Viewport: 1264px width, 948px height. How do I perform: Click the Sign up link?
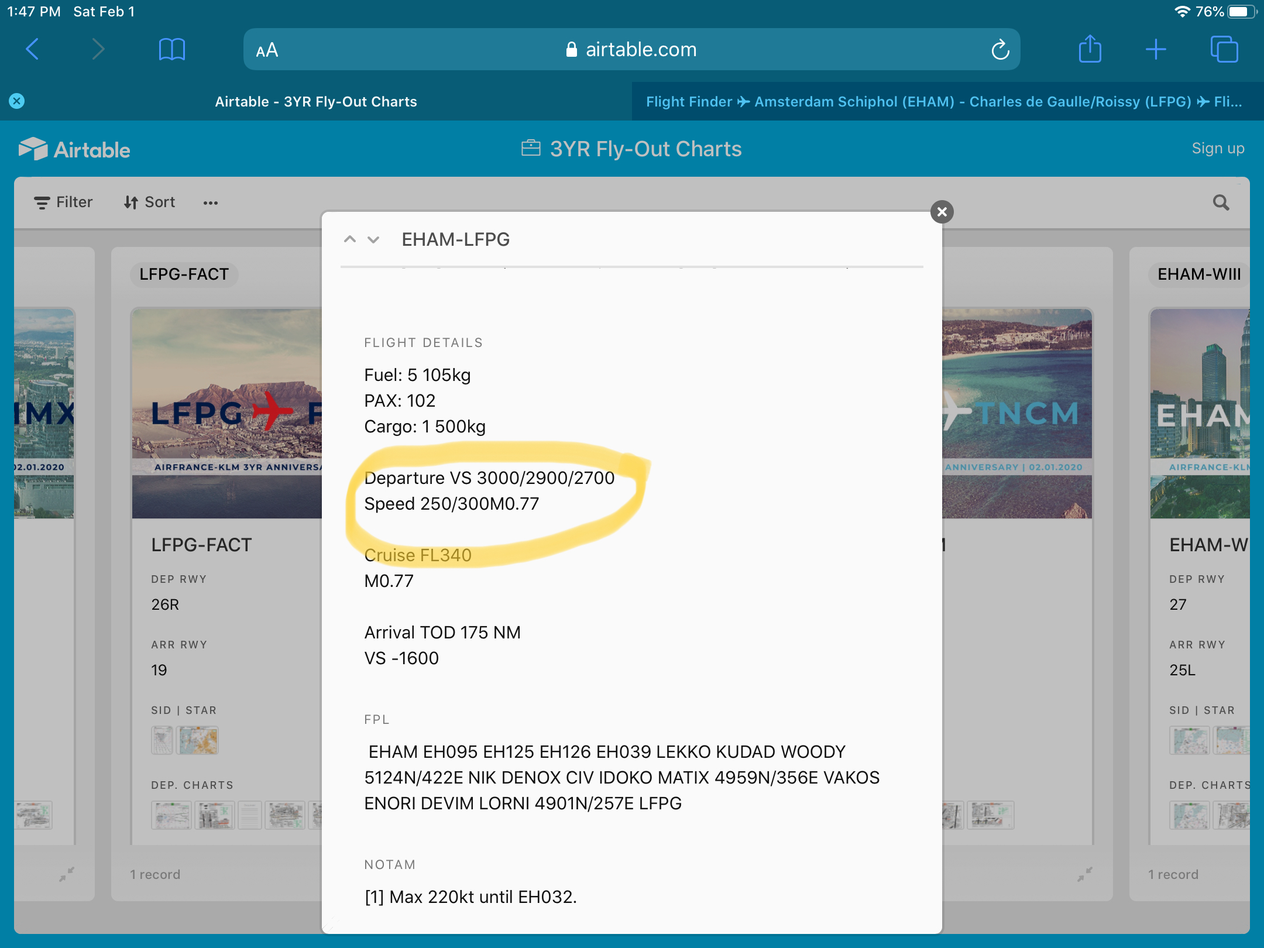pyautogui.click(x=1218, y=149)
